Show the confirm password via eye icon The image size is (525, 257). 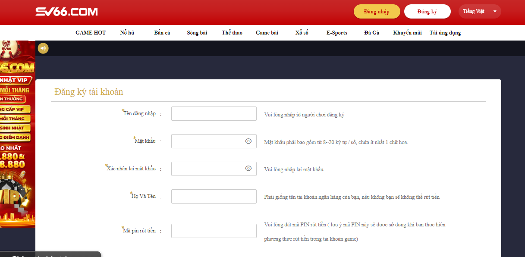click(248, 169)
